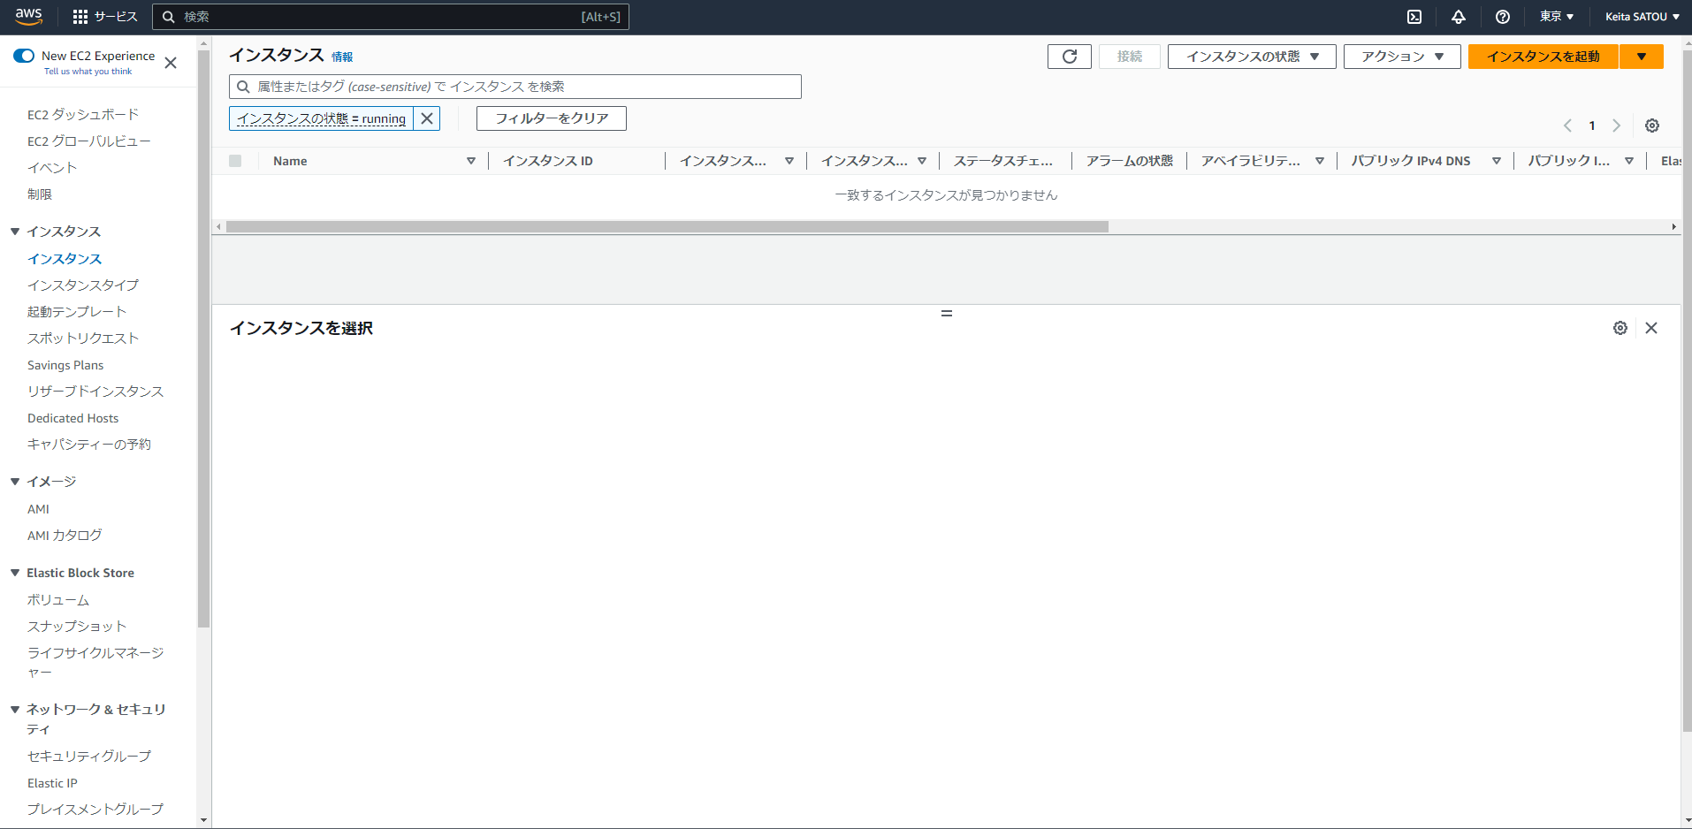Open EC2 グローバルビュー
Viewport: 1692px width, 829px height.
coord(89,141)
